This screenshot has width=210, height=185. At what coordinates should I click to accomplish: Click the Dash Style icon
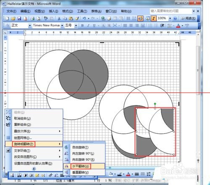click(x=142, y=174)
